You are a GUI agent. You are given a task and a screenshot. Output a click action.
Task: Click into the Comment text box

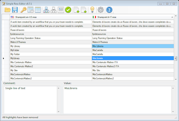30,100
